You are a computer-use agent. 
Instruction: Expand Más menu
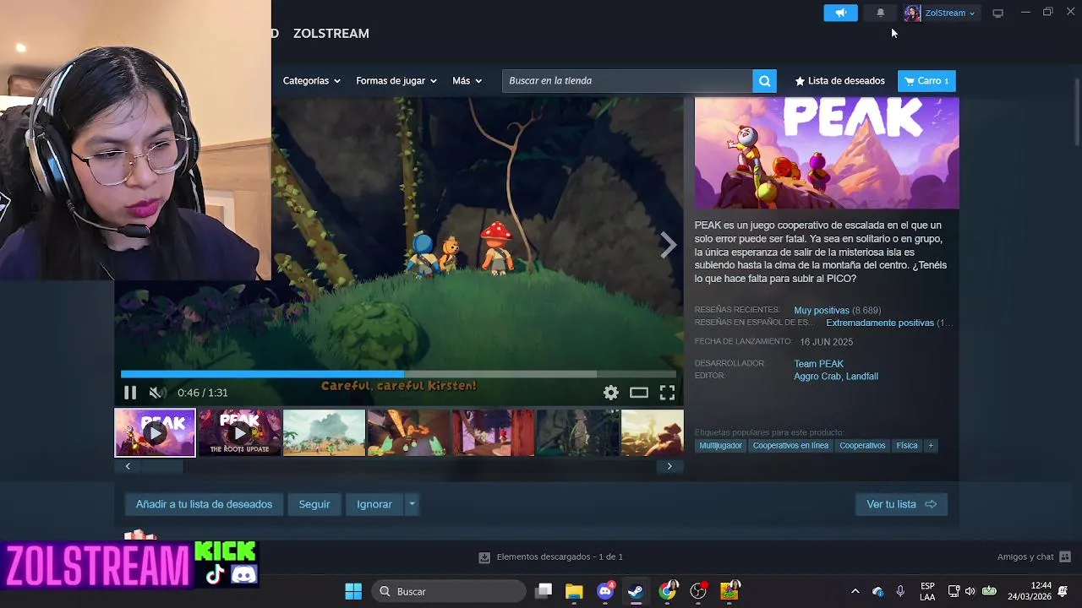point(467,80)
